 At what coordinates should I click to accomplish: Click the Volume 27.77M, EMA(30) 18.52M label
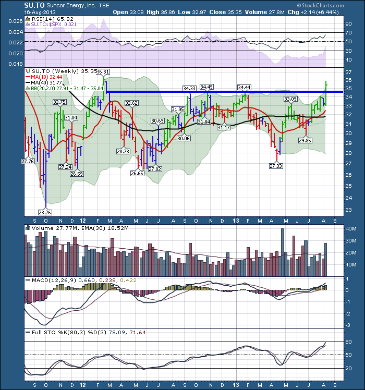pyautogui.click(x=80, y=228)
